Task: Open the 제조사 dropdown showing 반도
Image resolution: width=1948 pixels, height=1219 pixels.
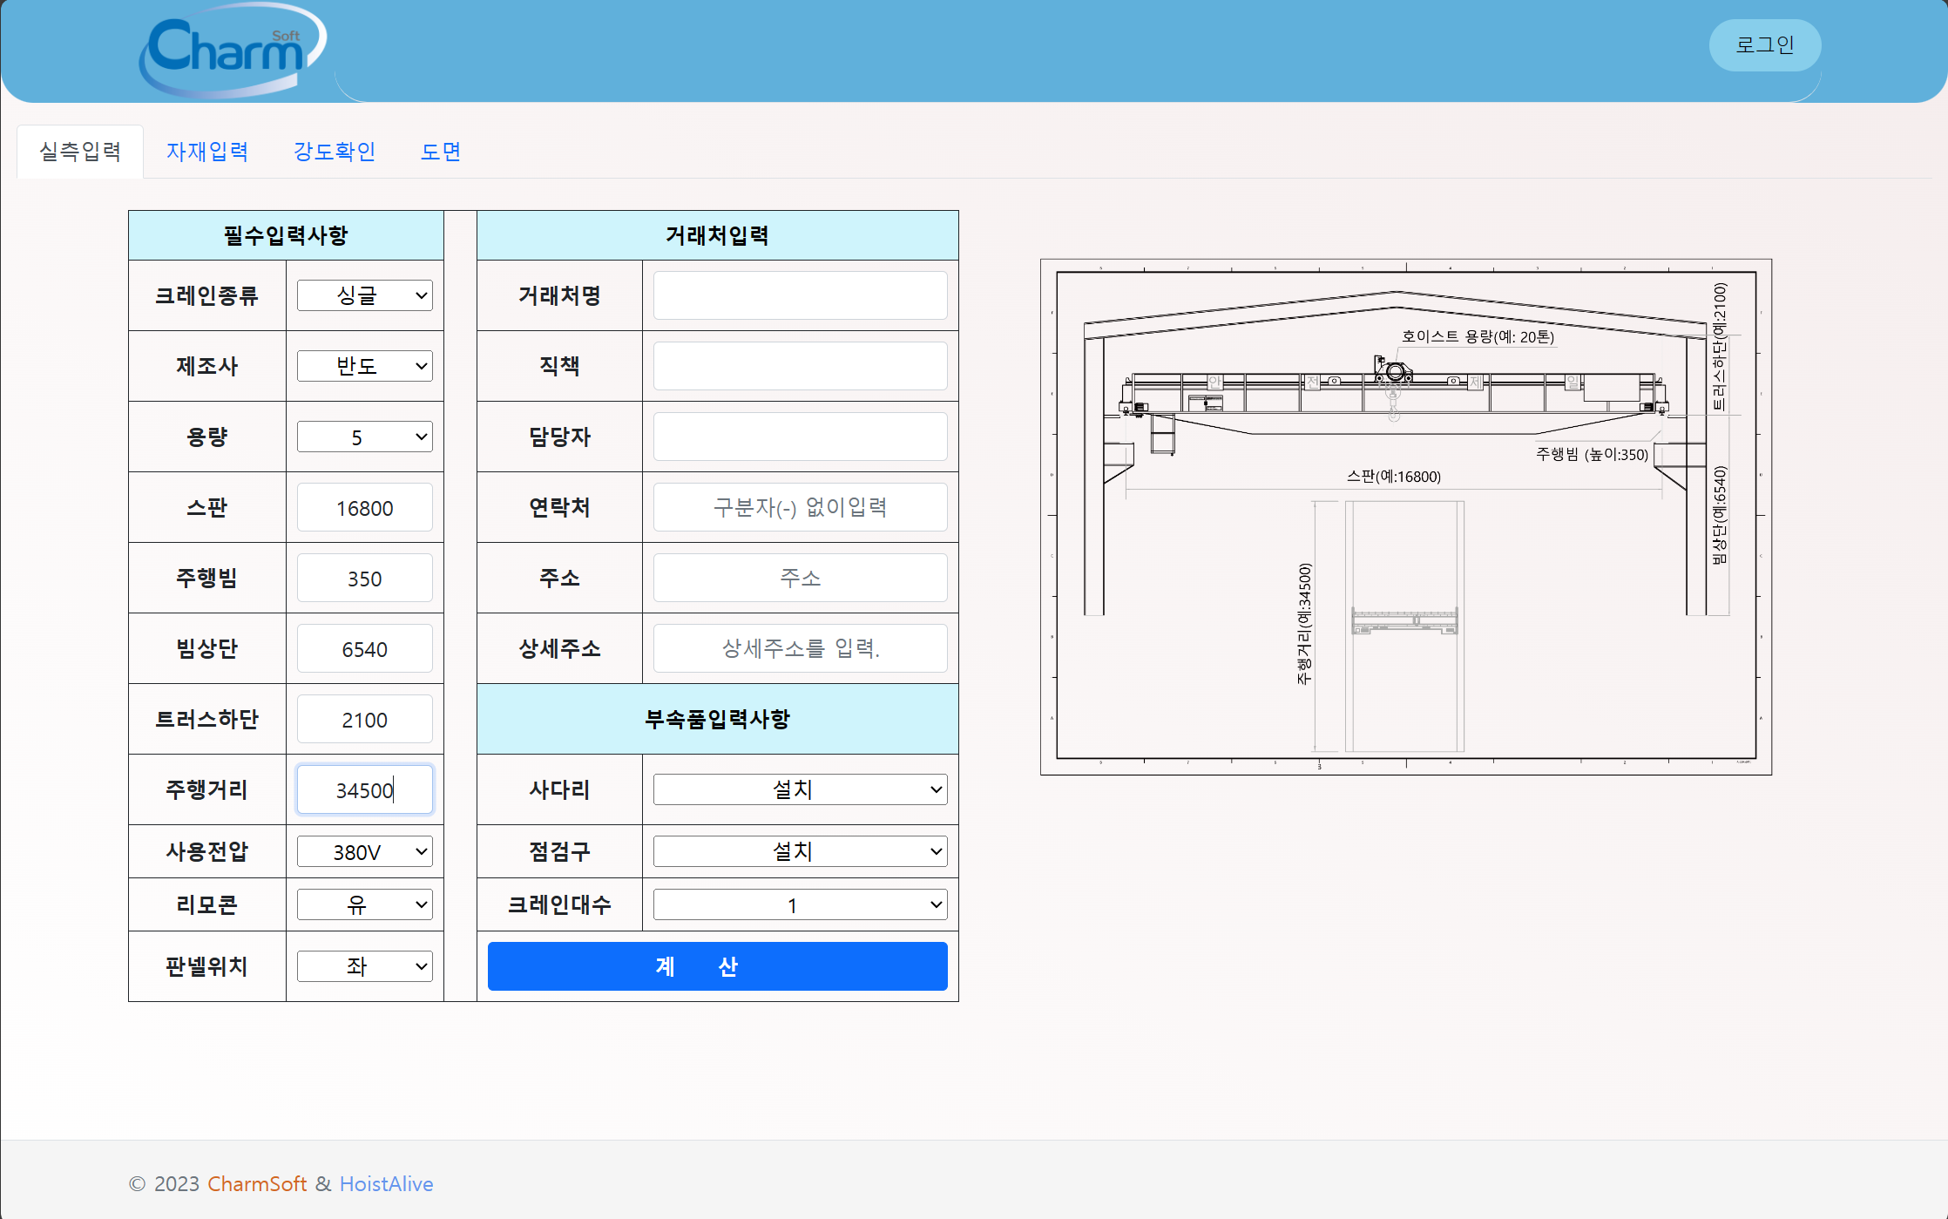Action: tap(364, 366)
